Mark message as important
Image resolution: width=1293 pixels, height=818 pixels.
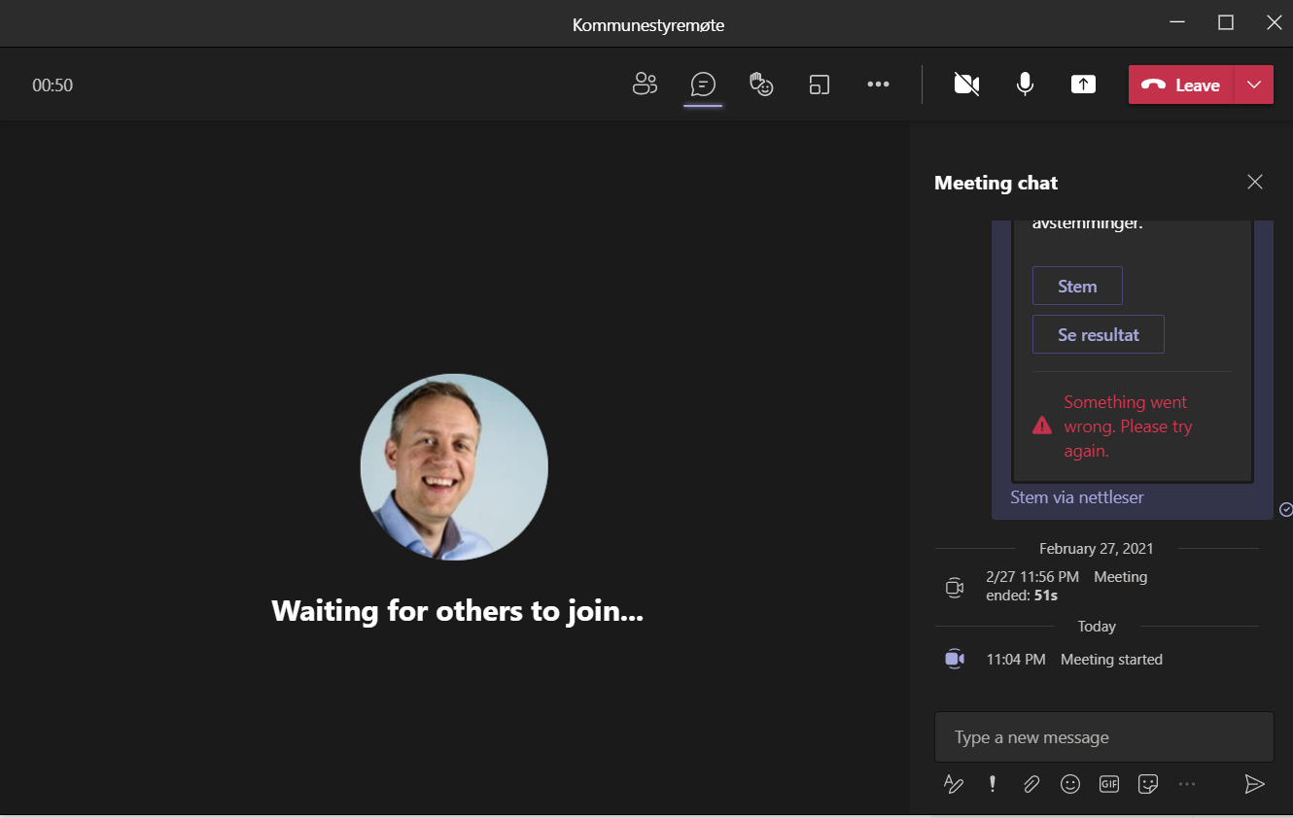pyautogui.click(x=993, y=784)
